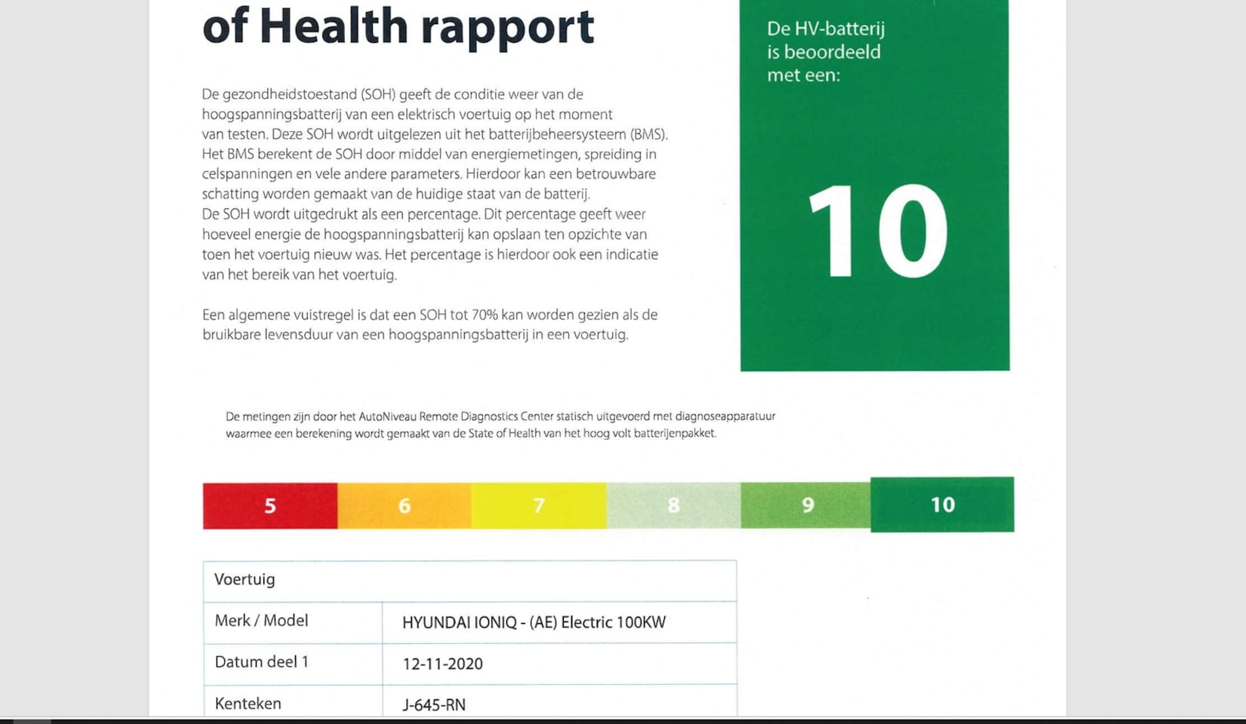Click the 'of Health rapport' heading
The width and height of the screenshot is (1246, 724).
398,26
